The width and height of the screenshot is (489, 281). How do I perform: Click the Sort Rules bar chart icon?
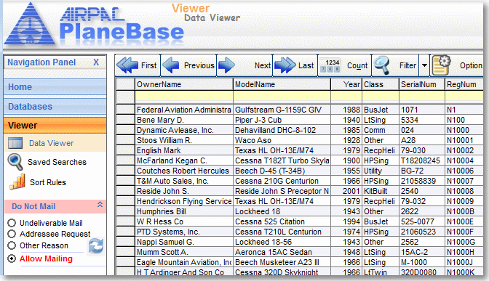tap(17, 182)
